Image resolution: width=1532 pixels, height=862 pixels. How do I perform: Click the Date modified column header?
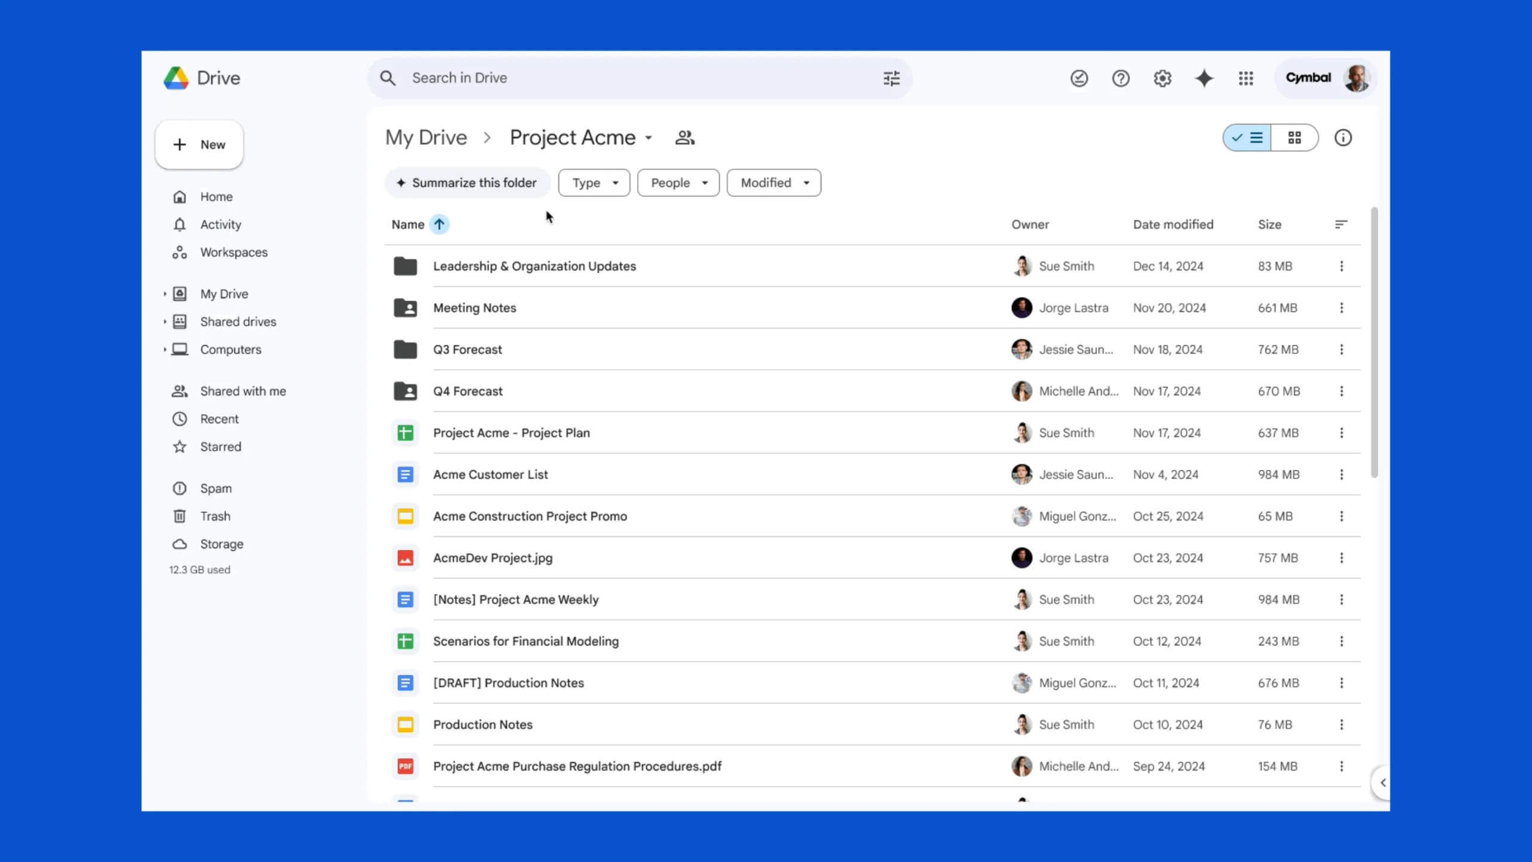click(x=1173, y=224)
